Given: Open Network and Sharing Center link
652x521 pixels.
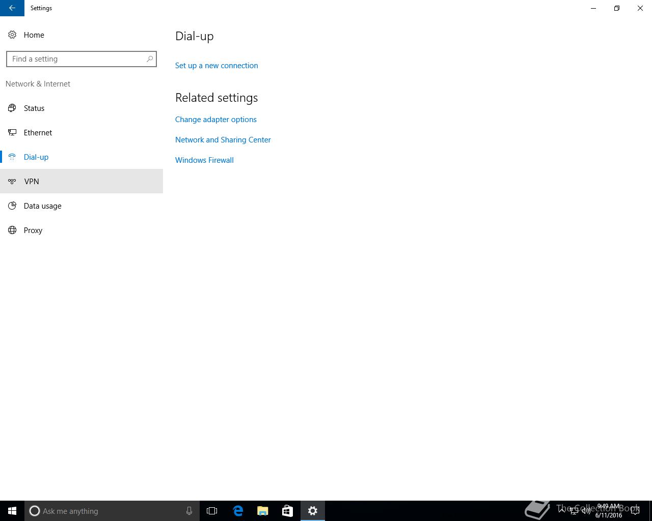Looking at the screenshot, I should [x=223, y=139].
